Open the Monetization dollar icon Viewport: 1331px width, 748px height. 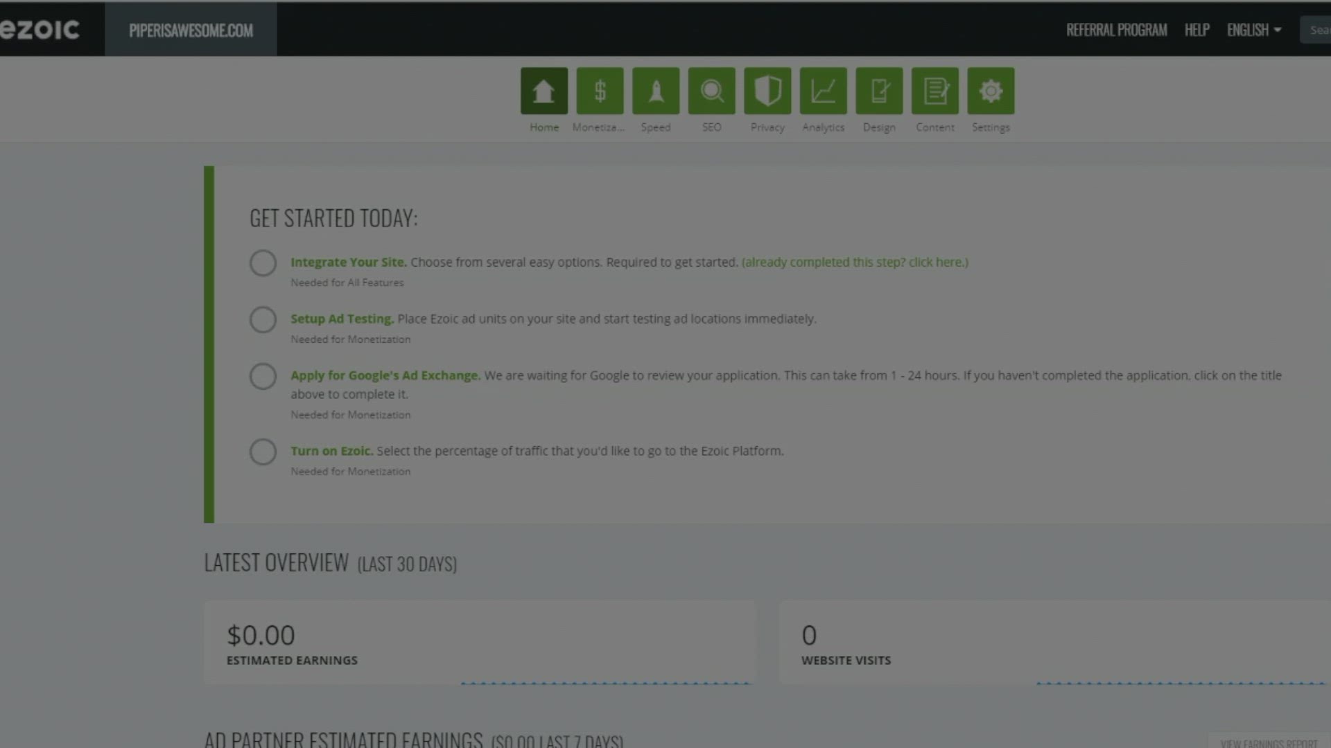click(600, 91)
